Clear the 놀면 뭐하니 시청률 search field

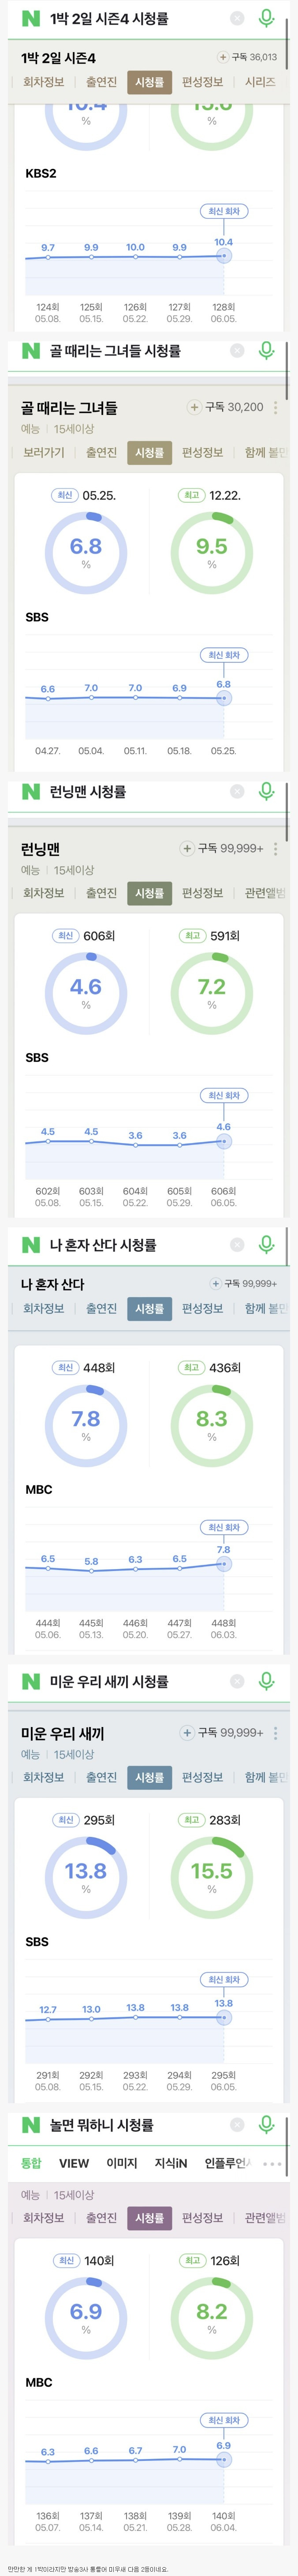pyautogui.click(x=237, y=2125)
